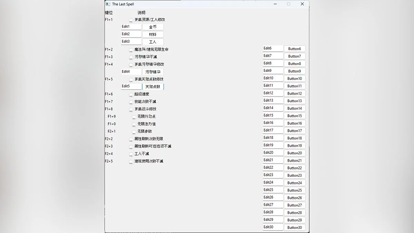Focus the Edit4 text field
This screenshot has height=233, width=414.
(131, 71)
